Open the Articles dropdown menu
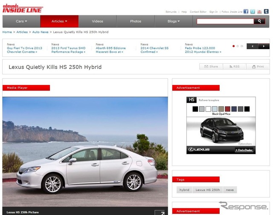 tap(59, 21)
